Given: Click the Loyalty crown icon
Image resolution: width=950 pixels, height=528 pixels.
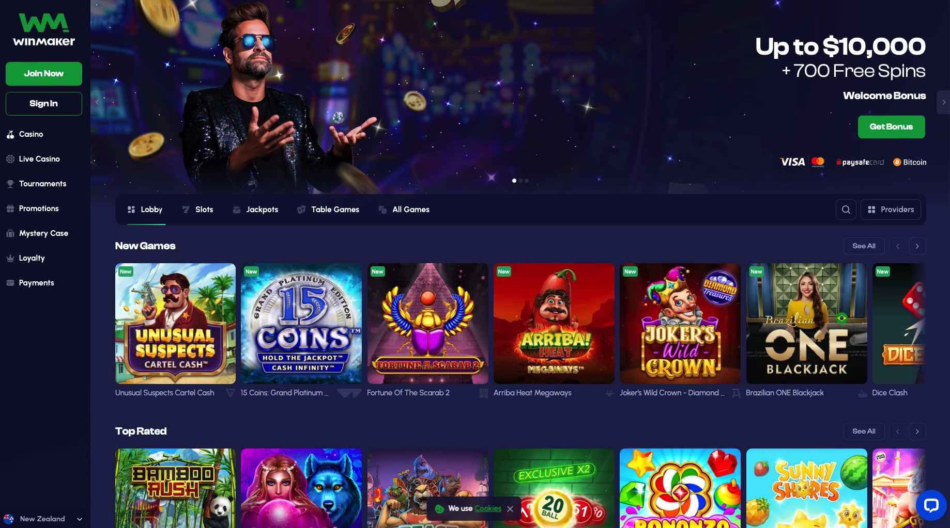Looking at the screenshot, I should point(10,258).
